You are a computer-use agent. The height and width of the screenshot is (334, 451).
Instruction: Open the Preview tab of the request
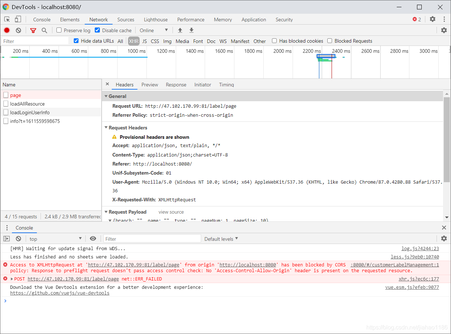pyautogui.click(x=150, y=85)
